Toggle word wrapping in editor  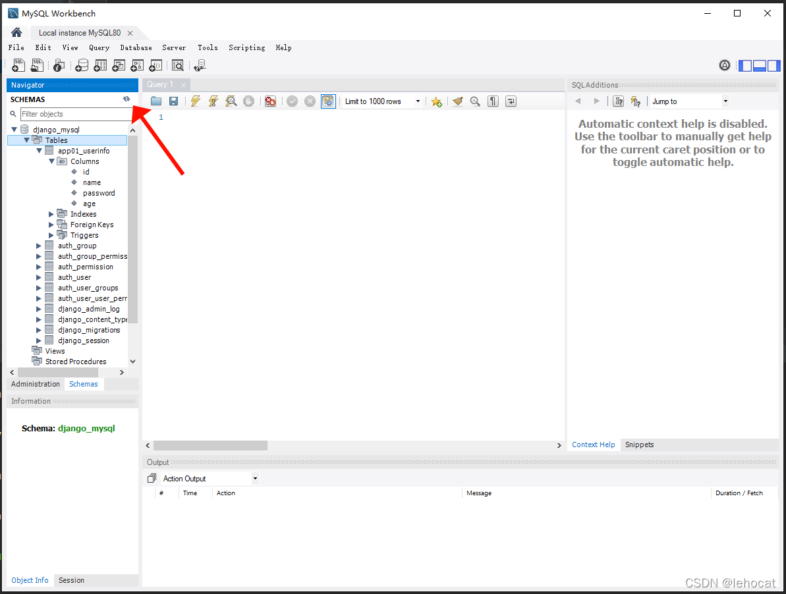tap(511, 101)
